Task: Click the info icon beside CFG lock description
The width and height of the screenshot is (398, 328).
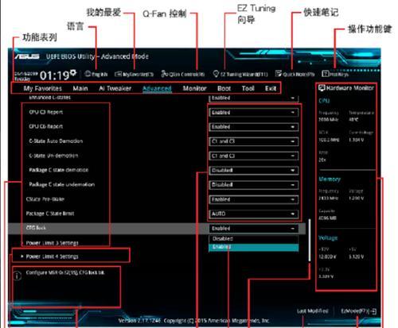Action: [17, 276]
